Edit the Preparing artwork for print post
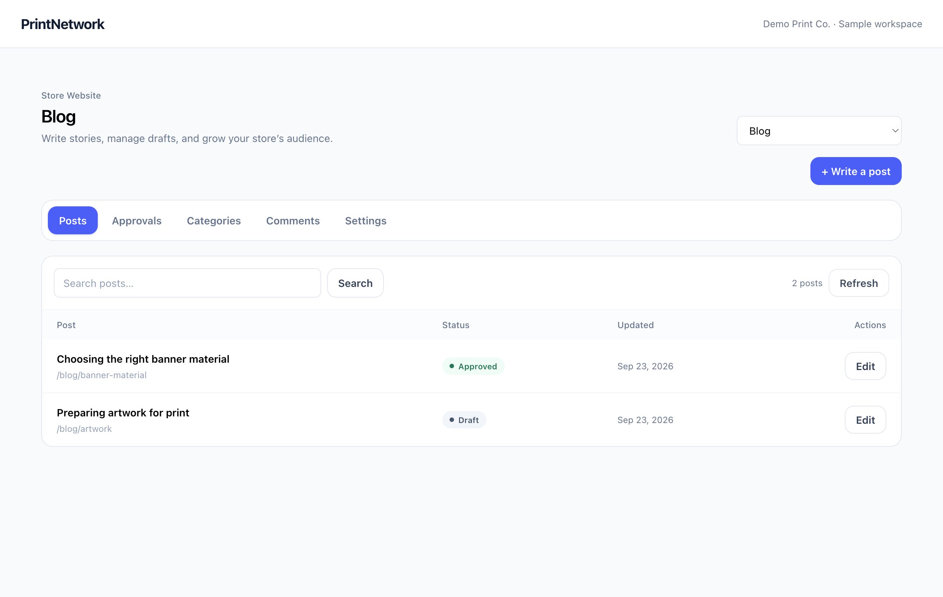 865,420
